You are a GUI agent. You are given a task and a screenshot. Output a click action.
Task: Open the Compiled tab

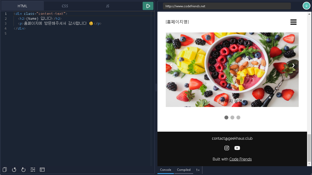click(x=184, y=170)
